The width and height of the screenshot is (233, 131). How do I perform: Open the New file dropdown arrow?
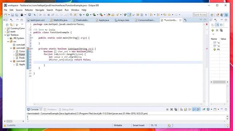click(x=9, y=15)
